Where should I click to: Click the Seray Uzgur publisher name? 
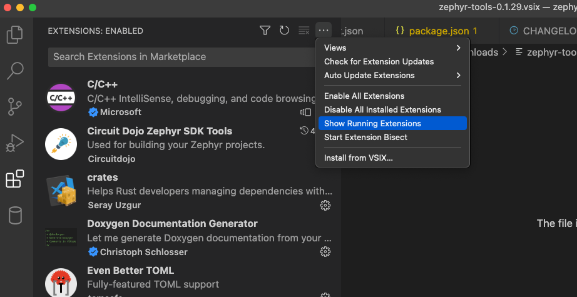115,206
